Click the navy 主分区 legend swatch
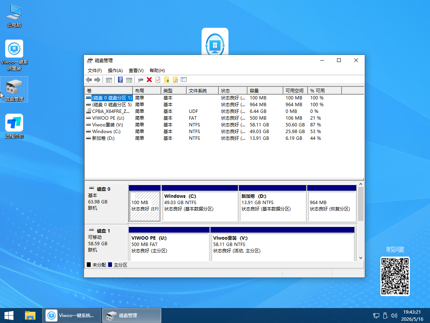This screenshot has width=430, height=323. tap(110, 265)
